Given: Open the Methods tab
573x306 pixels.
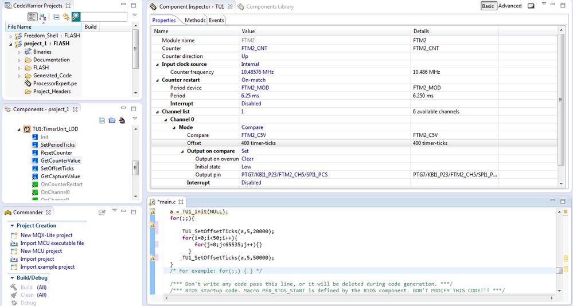Looking at the screenshot, I should click(195, 21).
